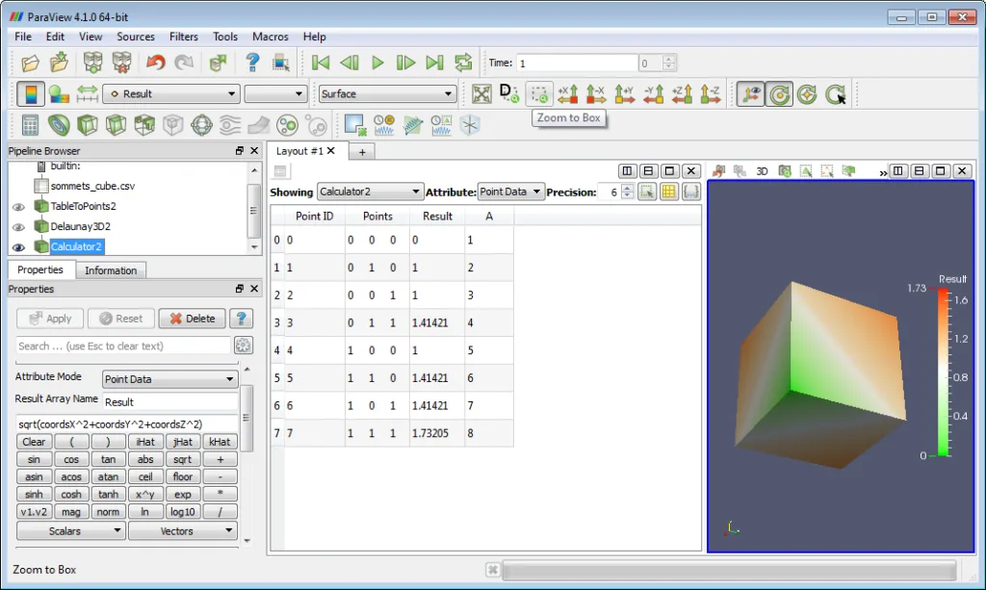Click the color legend bar in view

click(944, 372)
